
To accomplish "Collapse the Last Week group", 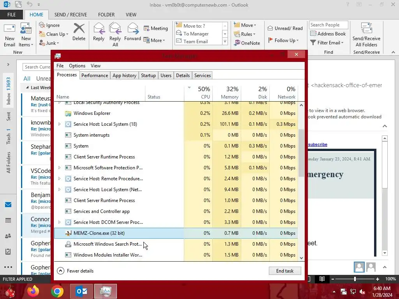I will (27, 88).
